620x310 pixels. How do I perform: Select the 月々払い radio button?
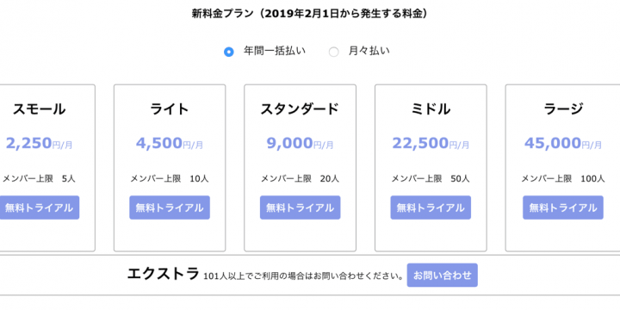pyautogui.click(x=334, y=52)
